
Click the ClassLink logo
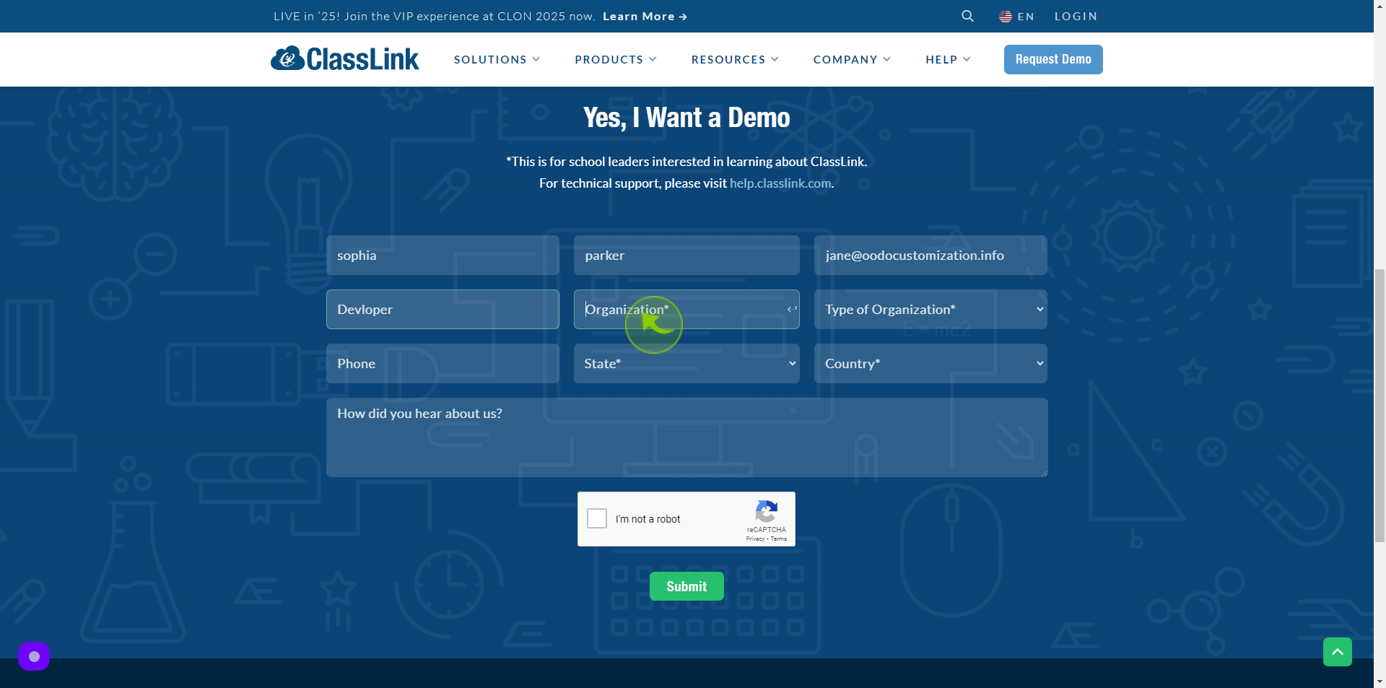tap(344, 58)
